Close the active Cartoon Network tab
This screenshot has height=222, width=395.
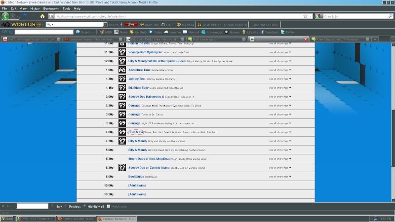tap(306, 39)
